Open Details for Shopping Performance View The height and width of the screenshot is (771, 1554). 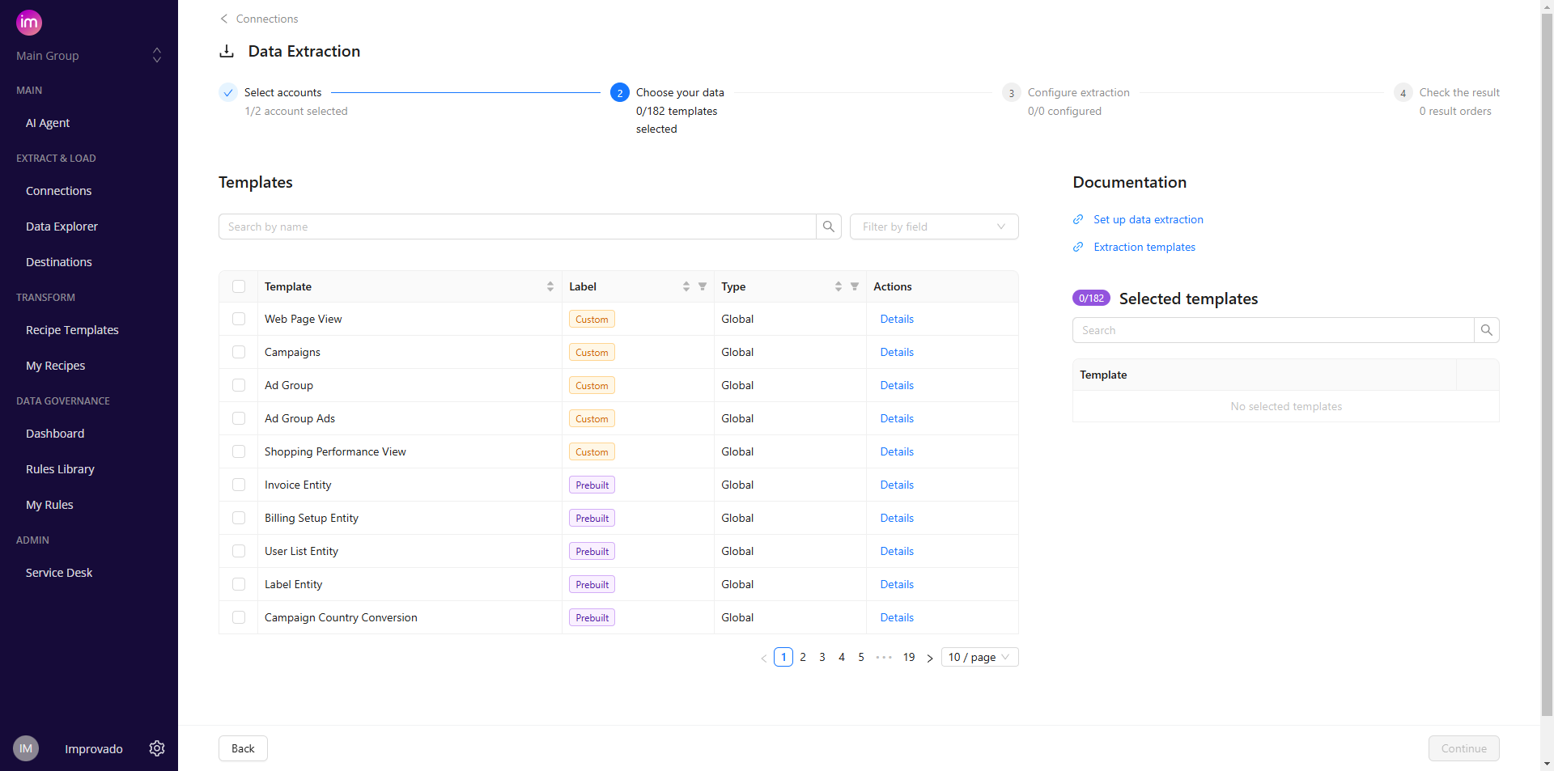897,451
